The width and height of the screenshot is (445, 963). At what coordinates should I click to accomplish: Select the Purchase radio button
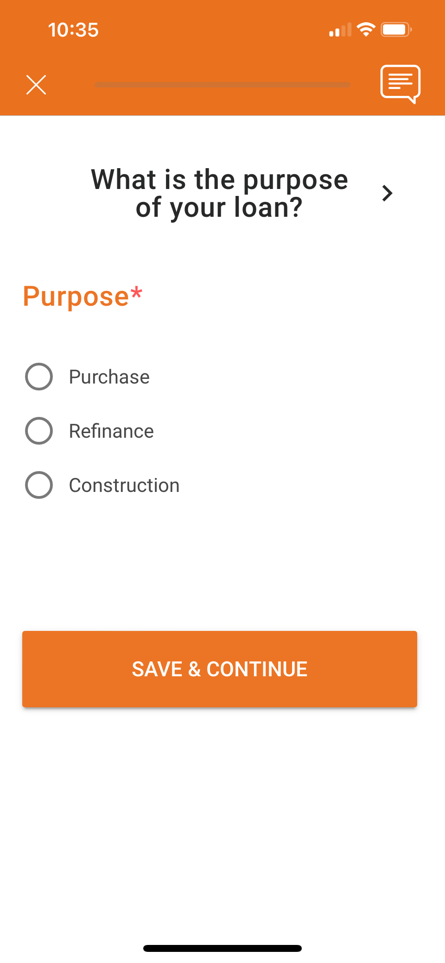pos(38,377)
